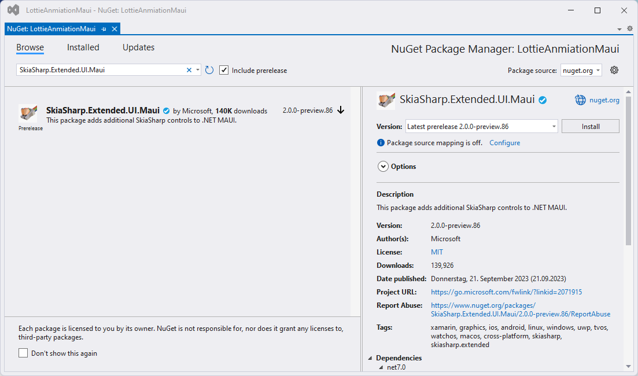Check the Don't show this again box
The height and width of the screenshot is (376, 638).
pos(23,353)
